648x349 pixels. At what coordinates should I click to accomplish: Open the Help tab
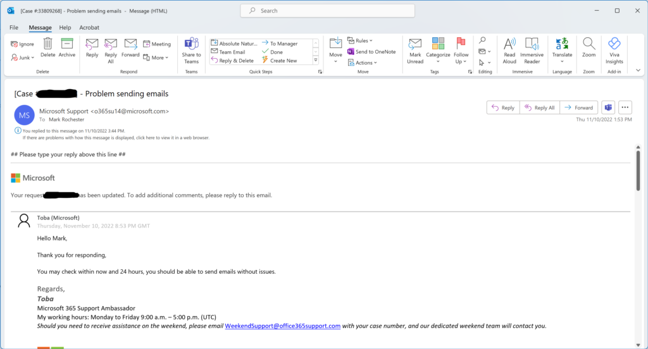pyautogui.click(x=65, y=28)
